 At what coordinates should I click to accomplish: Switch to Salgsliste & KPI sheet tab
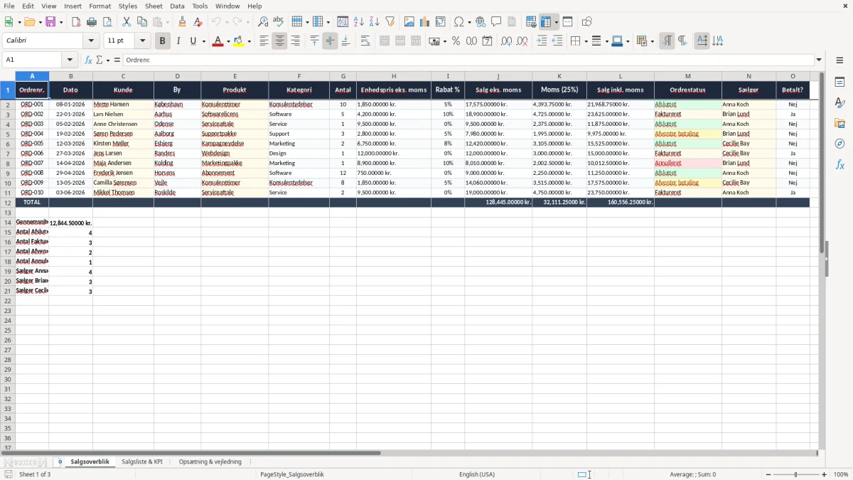(x=142, y=462)
